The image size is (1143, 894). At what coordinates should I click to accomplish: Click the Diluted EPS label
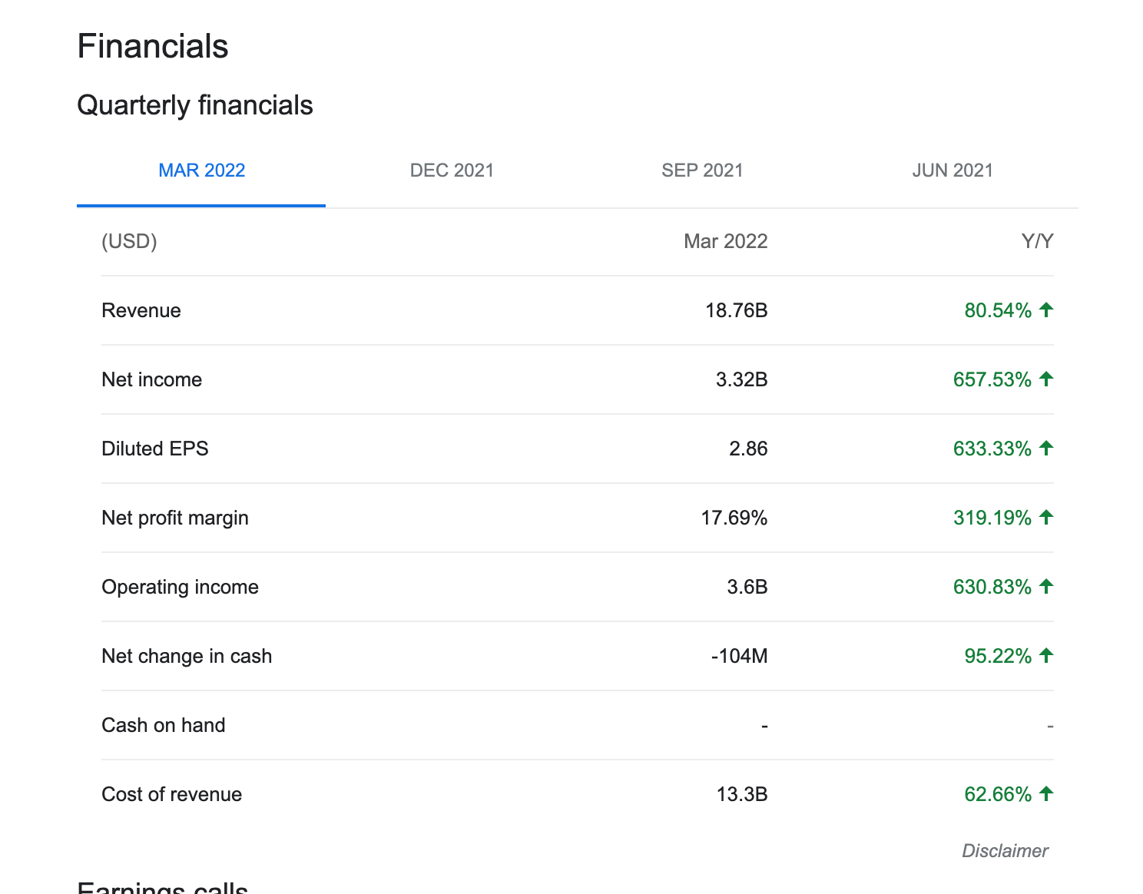155,449
